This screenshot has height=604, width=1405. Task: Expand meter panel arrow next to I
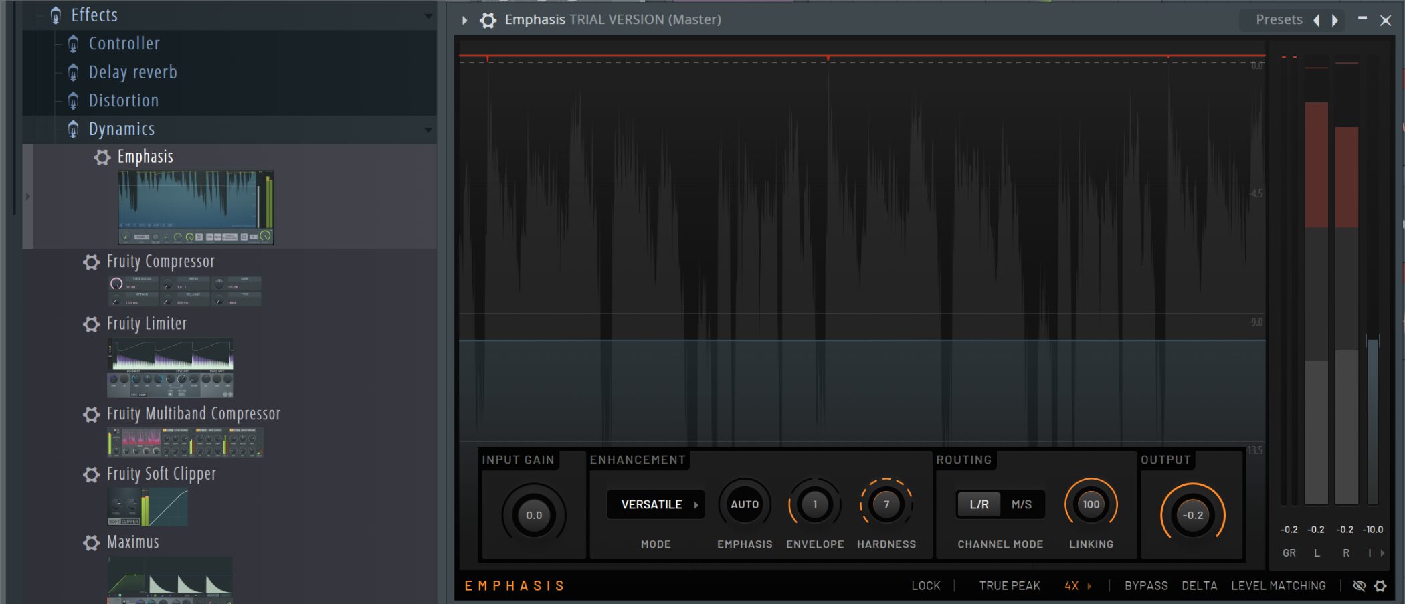(x=1383, y=553)
